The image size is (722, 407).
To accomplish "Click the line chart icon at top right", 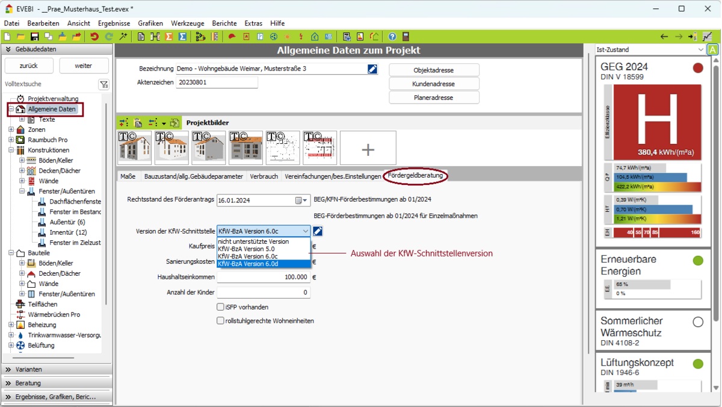I will (708, 37).
